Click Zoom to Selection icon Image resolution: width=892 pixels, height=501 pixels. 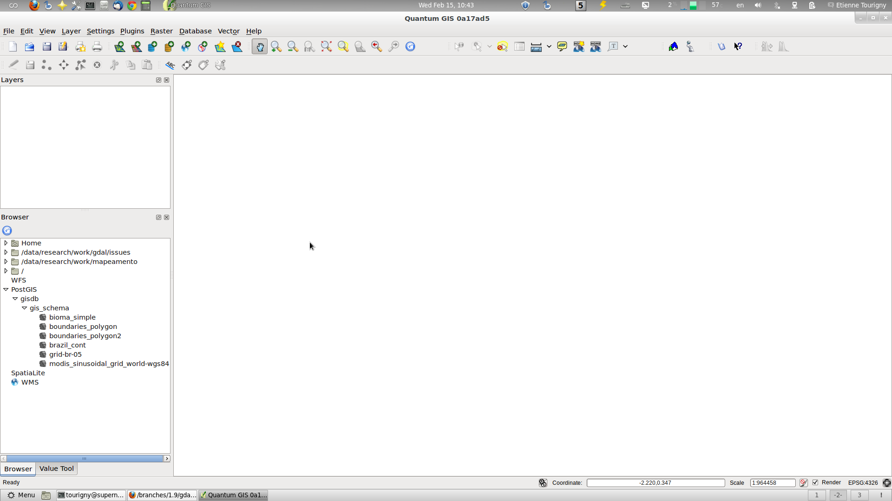[x=343, y=46]
